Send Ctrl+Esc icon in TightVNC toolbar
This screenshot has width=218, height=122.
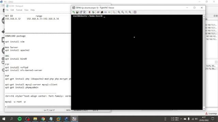click(102, 12)
